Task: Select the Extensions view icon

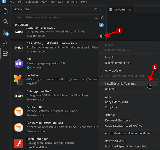Action: [5, 53]
